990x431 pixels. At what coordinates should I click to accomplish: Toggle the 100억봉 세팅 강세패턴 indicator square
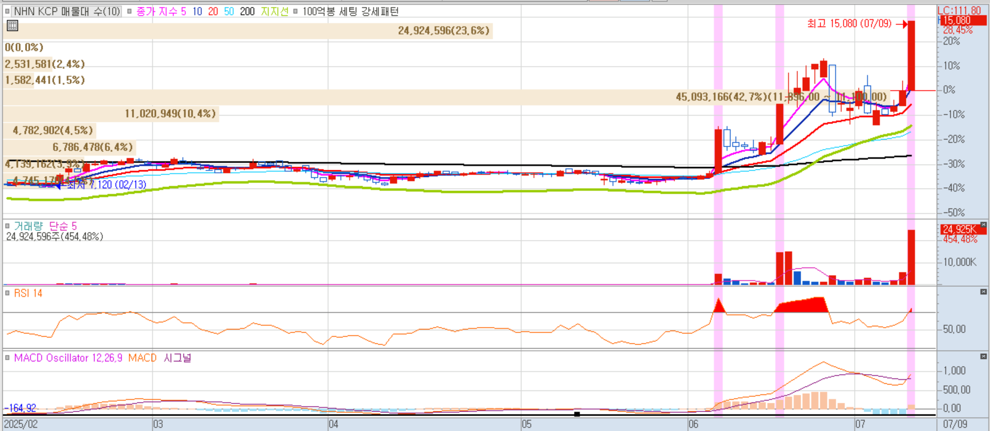point(295,11)
